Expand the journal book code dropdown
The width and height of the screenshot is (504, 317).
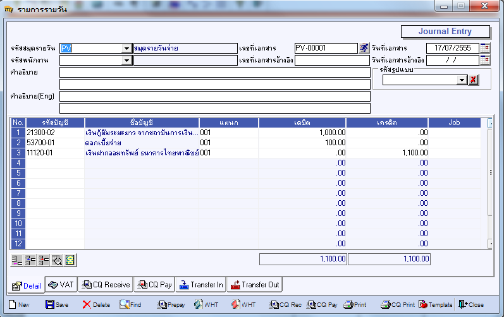pyautogui.click(x=126, y=49)
